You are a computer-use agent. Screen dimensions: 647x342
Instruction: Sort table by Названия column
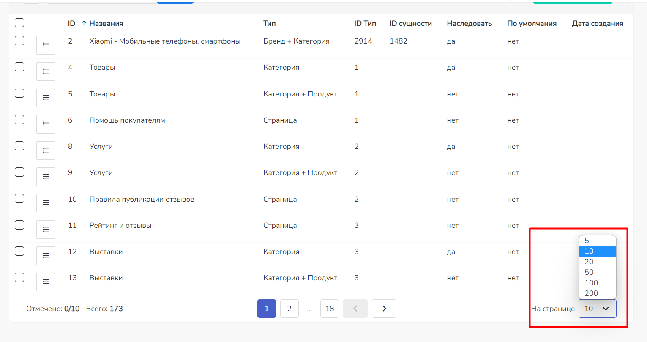point(106,24)
